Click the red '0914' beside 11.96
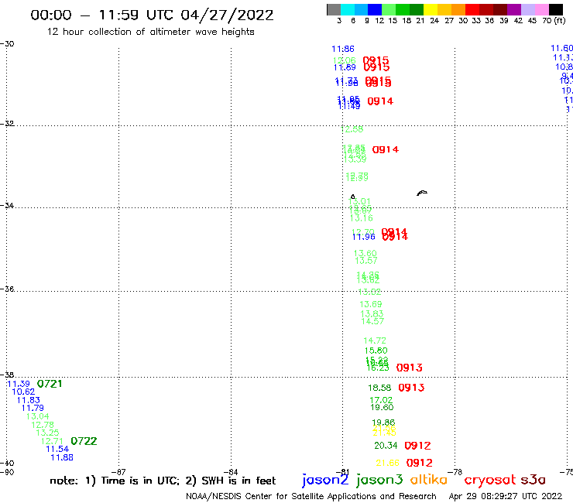Image resolution: width=573 pixels, height=503 pixels. coord(395,237)
